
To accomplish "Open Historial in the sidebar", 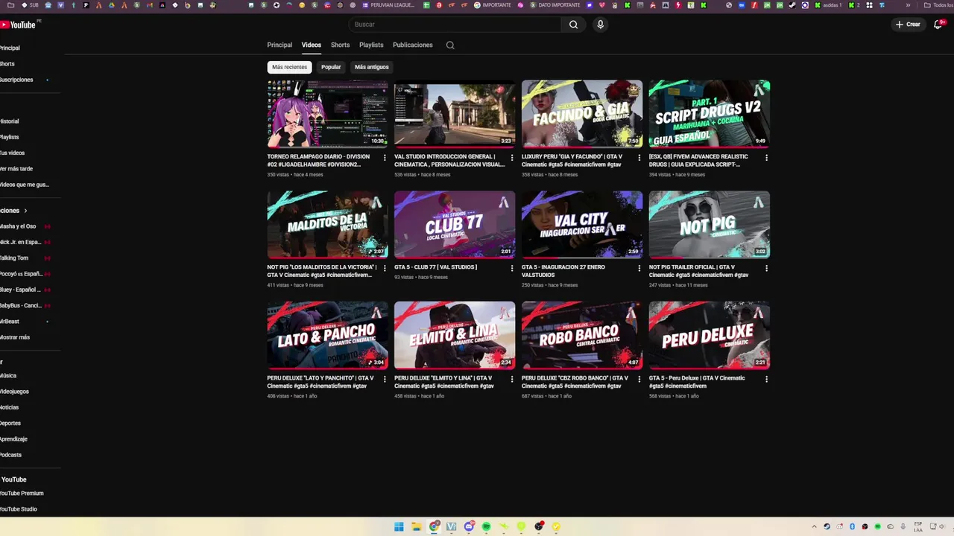I will [x=10, y=121].
